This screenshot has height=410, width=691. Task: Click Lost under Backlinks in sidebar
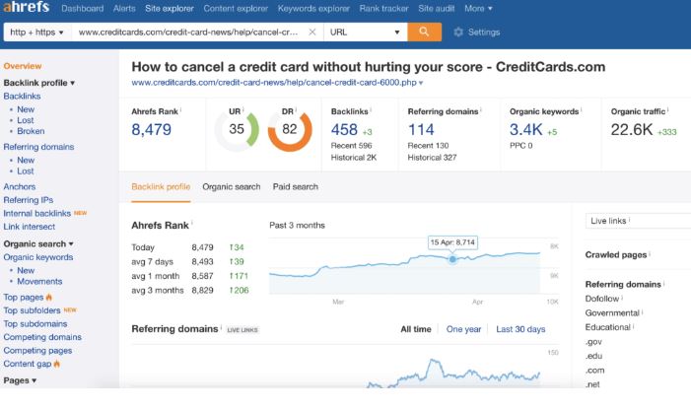pyautogui.click(x=25, y=120)
